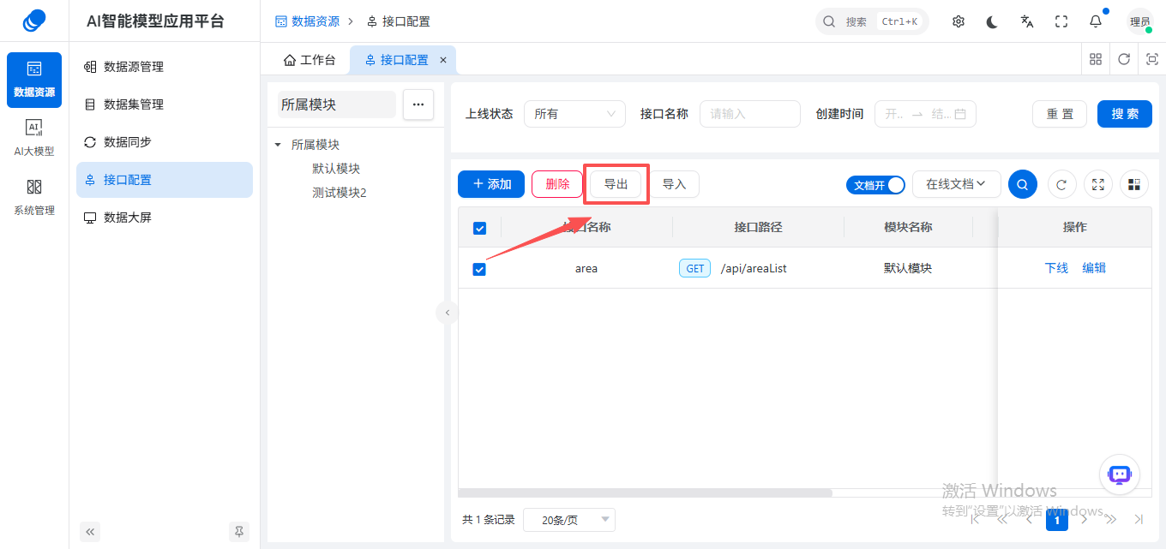
Task: Open the user avatar 理员
Action: 1140,21
